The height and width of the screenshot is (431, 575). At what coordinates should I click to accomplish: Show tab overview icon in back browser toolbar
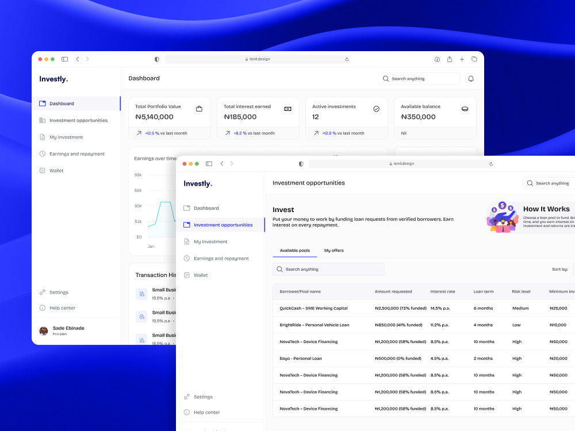tap(474, 59)
